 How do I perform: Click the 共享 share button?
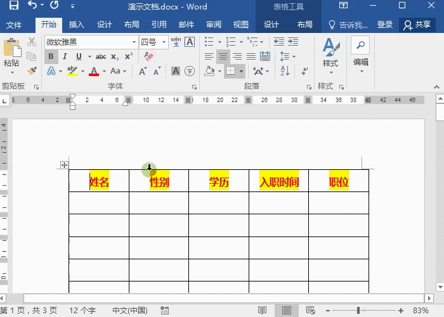(x=417, y=25)
